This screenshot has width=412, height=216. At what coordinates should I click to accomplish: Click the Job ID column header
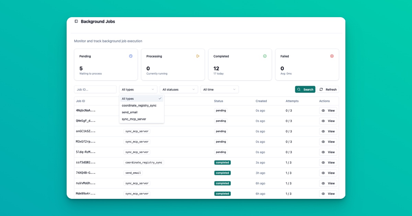80,101
